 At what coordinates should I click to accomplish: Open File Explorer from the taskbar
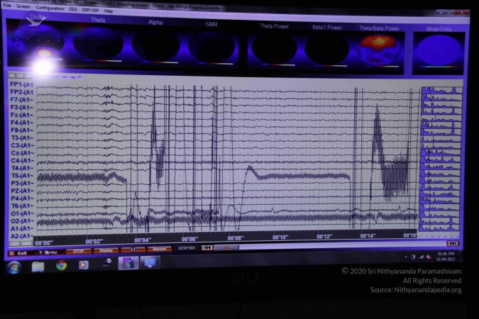click(38, 267)
